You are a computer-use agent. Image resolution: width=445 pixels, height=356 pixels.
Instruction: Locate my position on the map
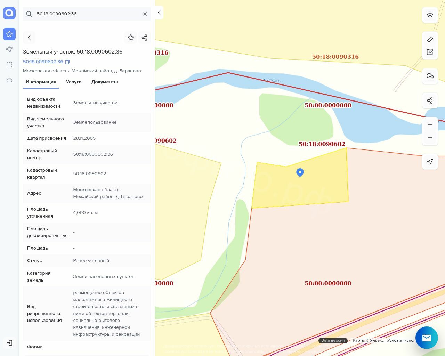(x=430, y=161)
